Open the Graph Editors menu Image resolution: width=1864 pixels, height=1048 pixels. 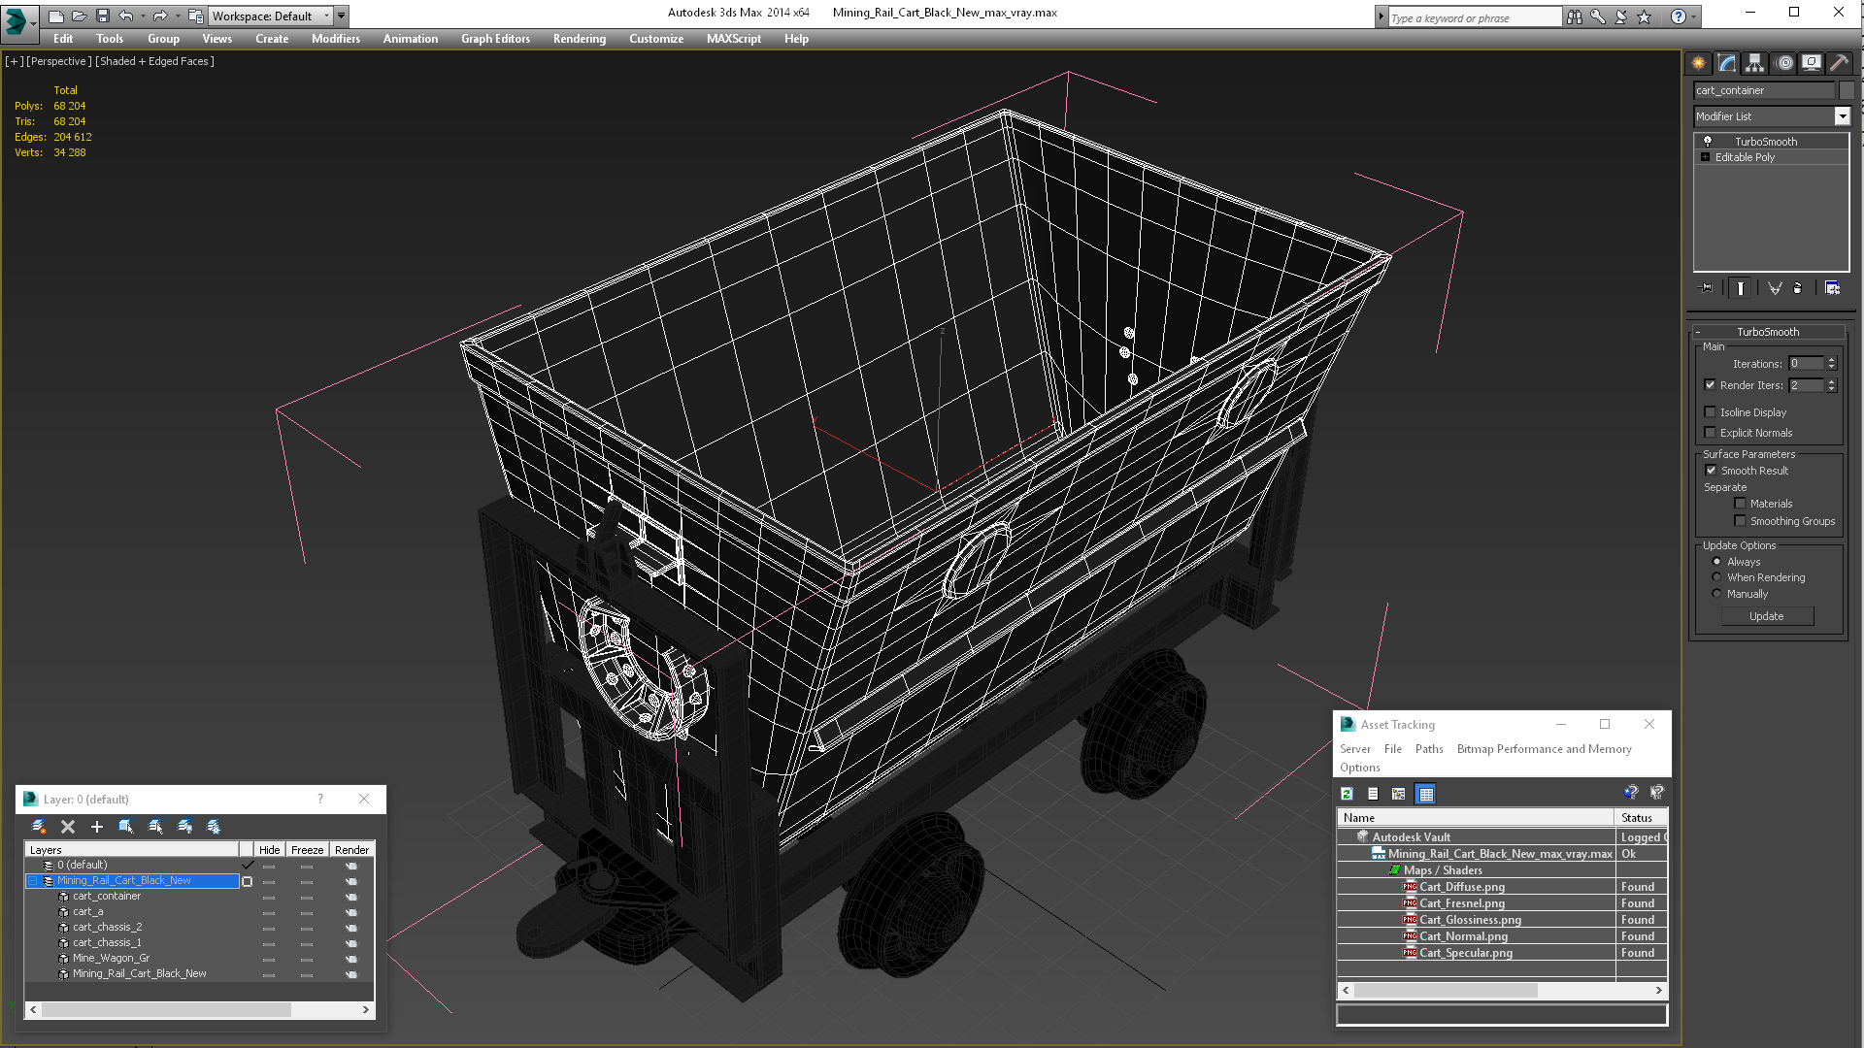coord(495,39)
